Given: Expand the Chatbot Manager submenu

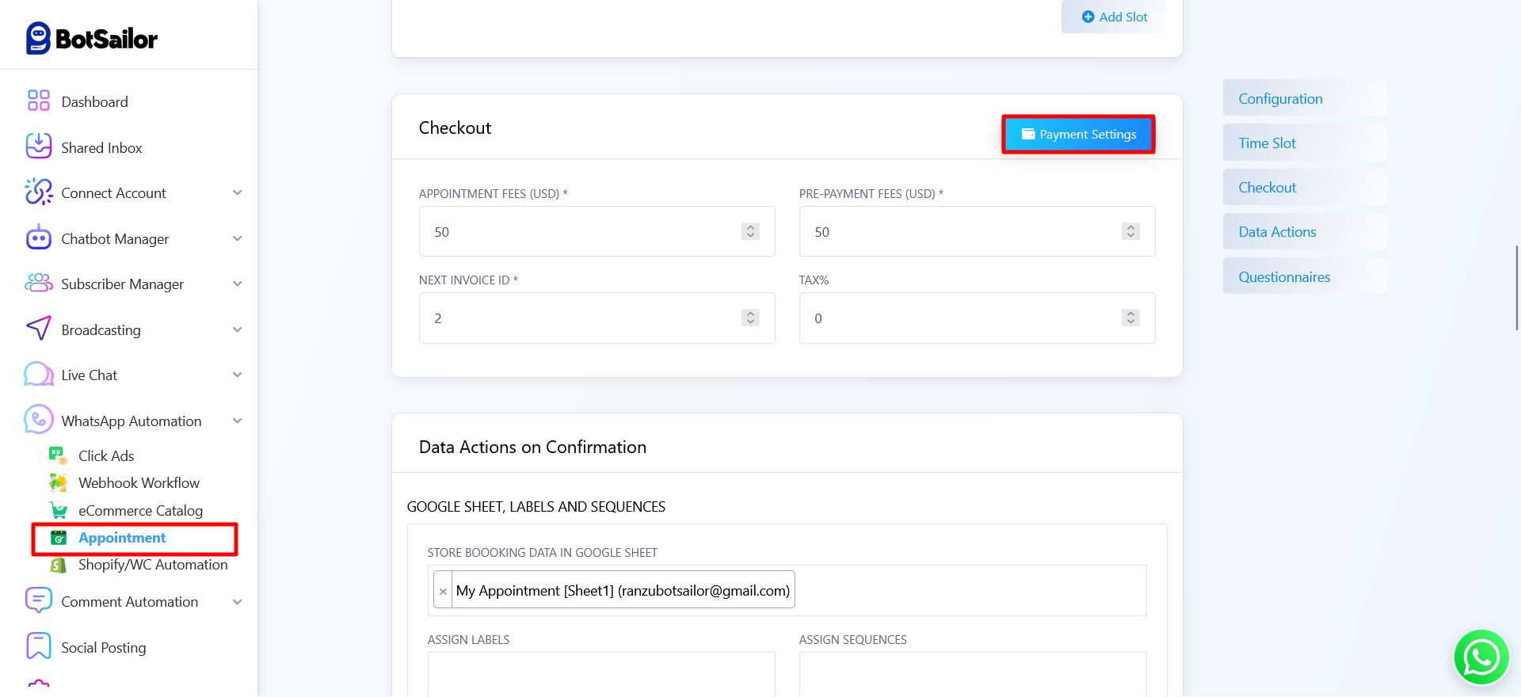Looking at the screenshot, I should point(237,238).
